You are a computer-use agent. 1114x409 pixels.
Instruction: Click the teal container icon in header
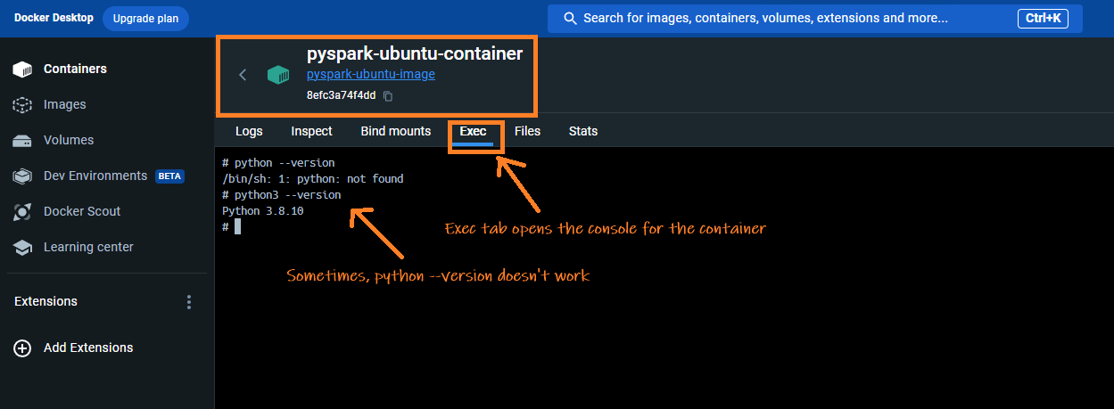[x=278, y=75]
